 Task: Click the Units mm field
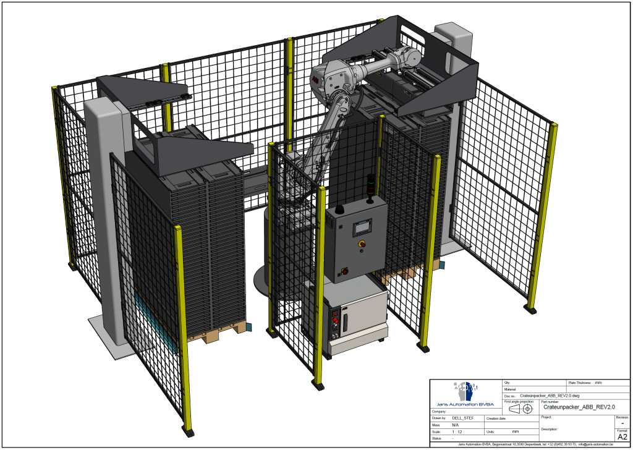tap(515, 431)
